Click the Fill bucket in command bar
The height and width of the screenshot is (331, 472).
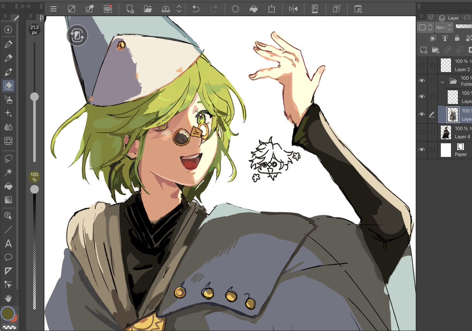tap(254, 9)
